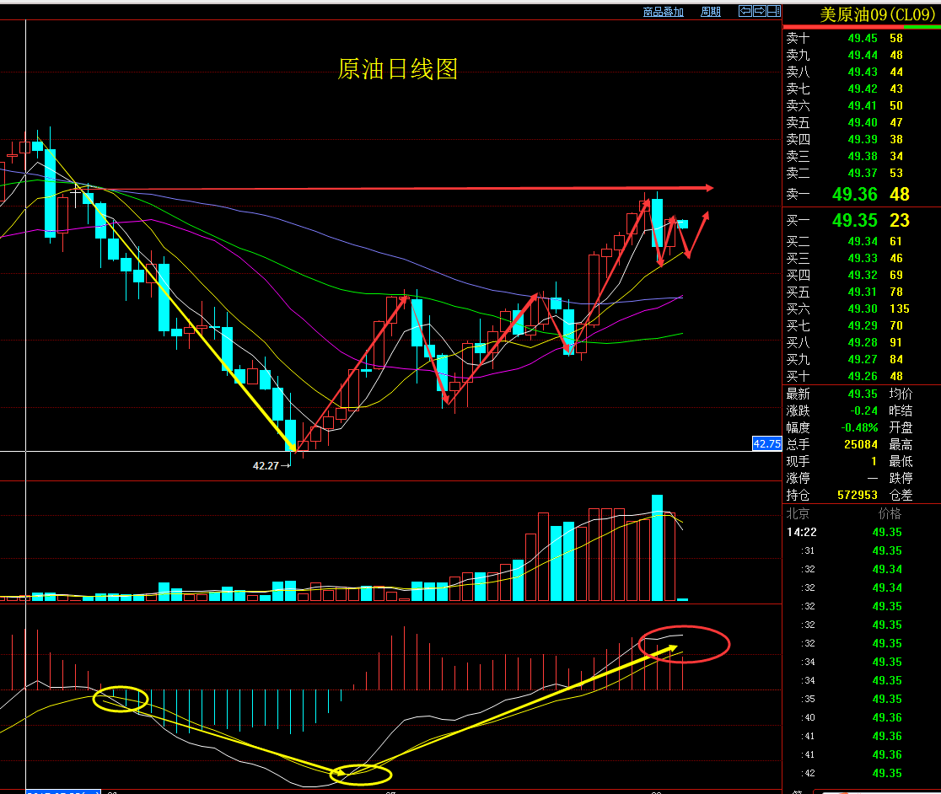Click the 总手 total volume value 25084
Viewport: 941px width, 794px height.
pyautogui.click(x=861, y=444)
